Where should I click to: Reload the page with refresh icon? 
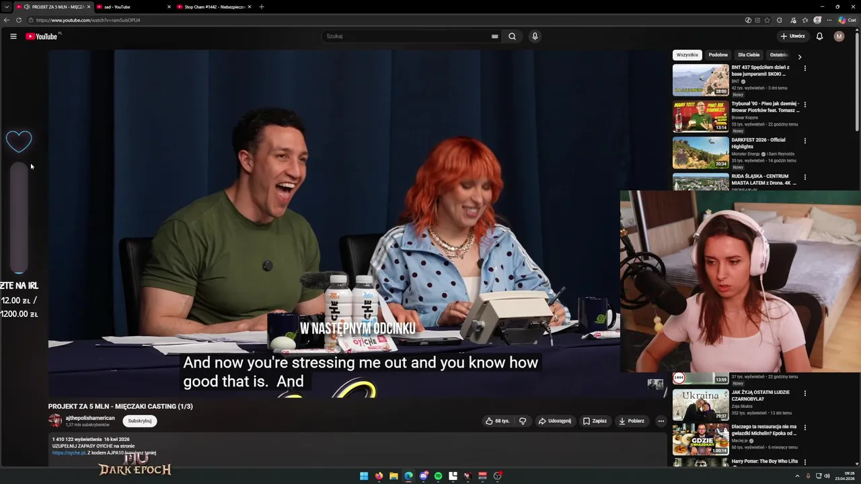(18, 20)
